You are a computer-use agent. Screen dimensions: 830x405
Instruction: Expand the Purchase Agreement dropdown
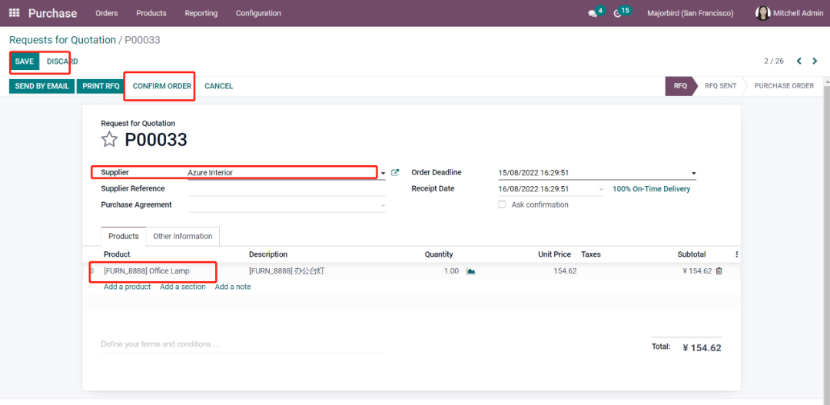[383, 205]
